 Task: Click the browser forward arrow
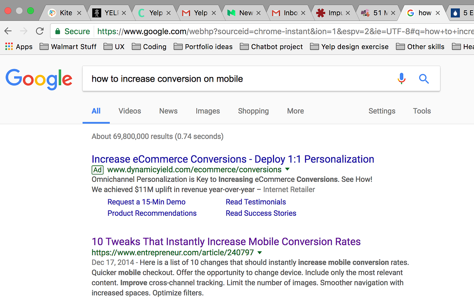[x=24, y=31]
